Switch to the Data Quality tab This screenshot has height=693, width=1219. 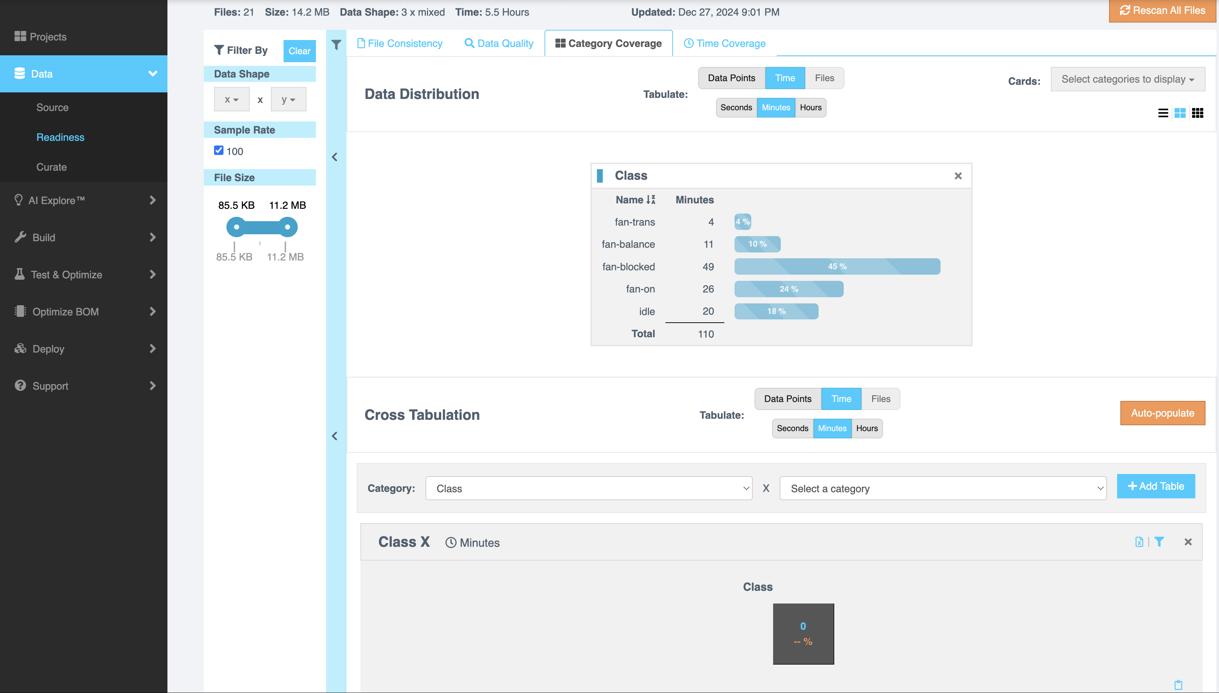tap(499, 43)
